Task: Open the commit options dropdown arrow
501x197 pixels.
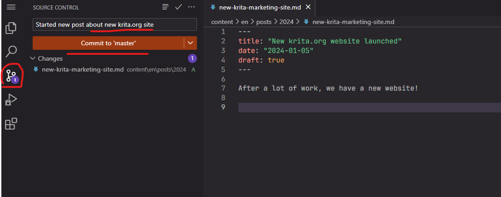Action: click(x=190, y=43)
